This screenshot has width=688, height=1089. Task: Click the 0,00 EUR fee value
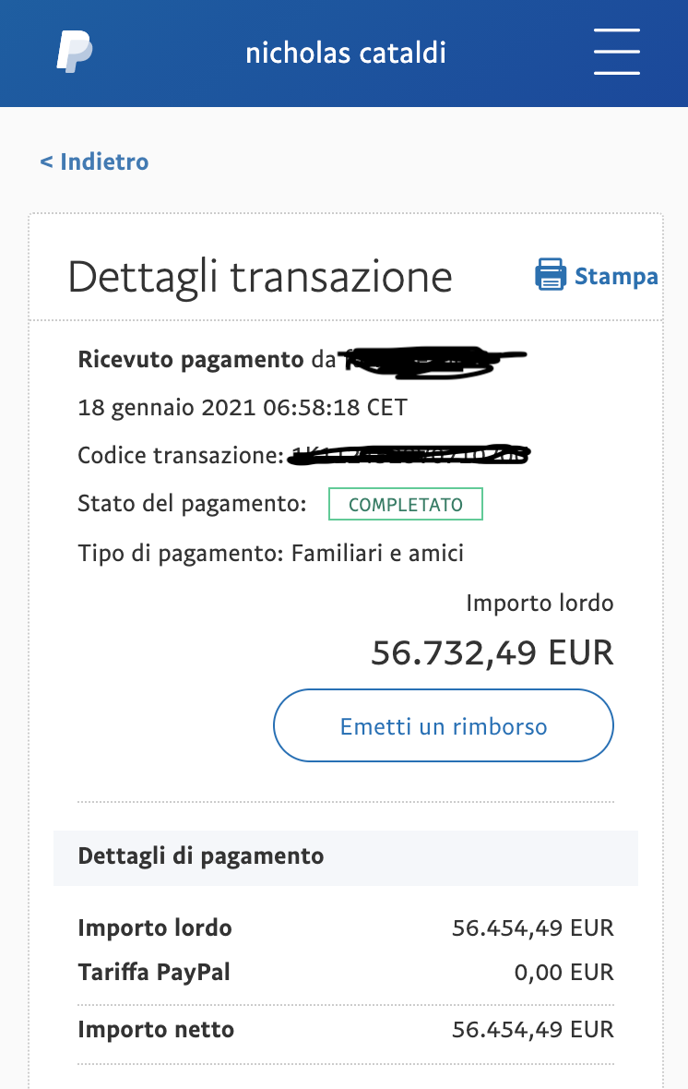(x=563, y=972)
